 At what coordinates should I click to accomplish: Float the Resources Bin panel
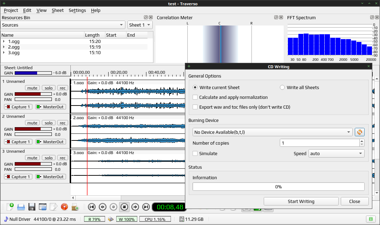click(146, 17)
